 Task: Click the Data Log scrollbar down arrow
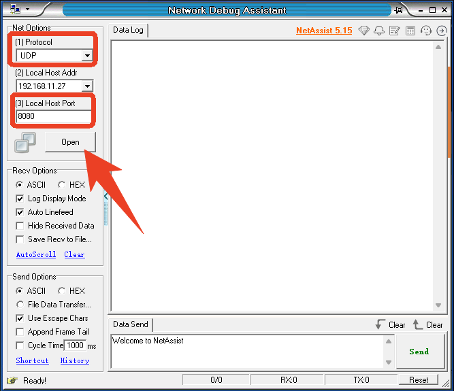(x=438, y=305)
